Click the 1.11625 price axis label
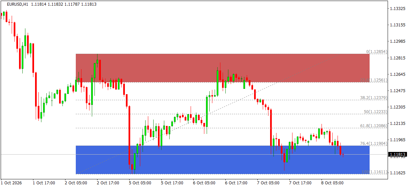This screenshot has width=409, height=187. click(397, 173)
